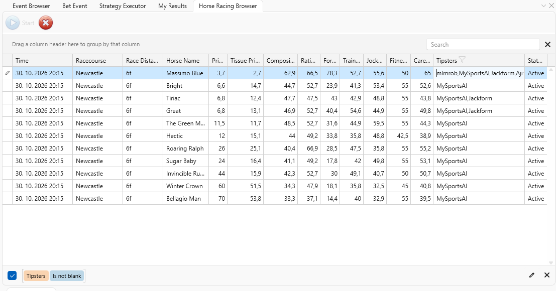Remove the filter with the bottom X icon

pos(547,275)
